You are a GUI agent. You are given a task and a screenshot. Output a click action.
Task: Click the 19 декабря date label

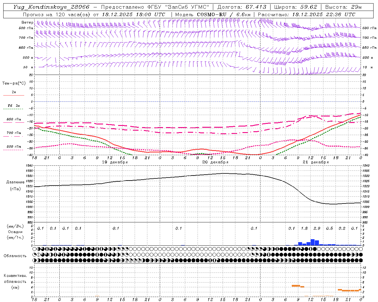(x=115, y=162)
